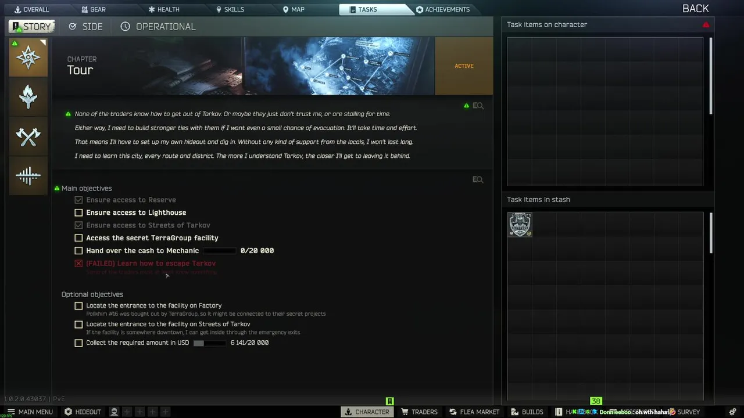This screenshot has width=744, height=418.
Task: Click the red warning icon by Task items on character
Action: click(706, 25)
